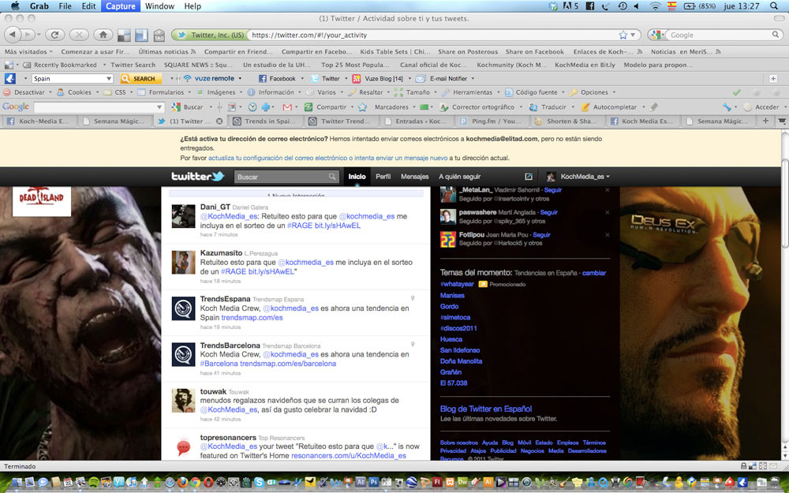Image resolution: width=789 pixels, height=493 pixels.
Task: Click the Promocionado badge icon
Action: [x=483, y=284]
